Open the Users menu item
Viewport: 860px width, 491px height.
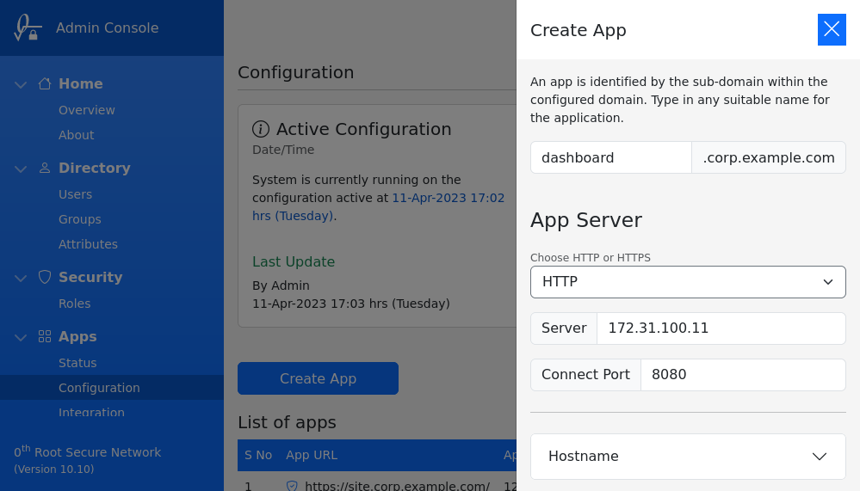[75, 194]
